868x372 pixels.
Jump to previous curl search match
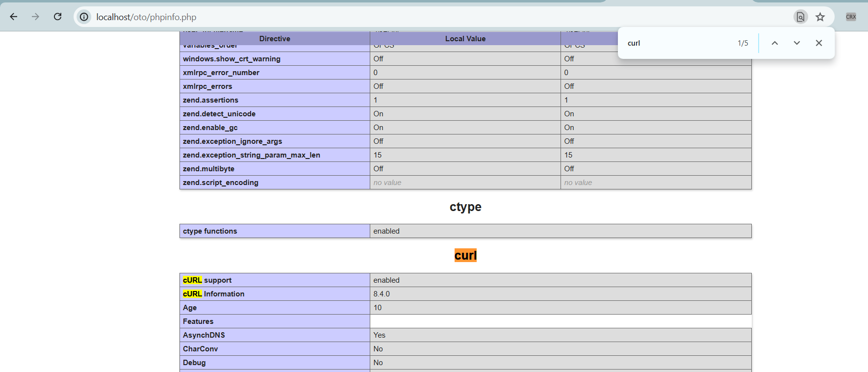pos(775,43)
